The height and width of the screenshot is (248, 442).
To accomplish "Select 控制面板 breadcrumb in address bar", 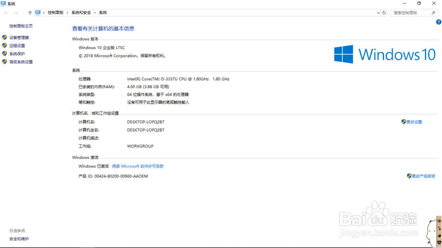I will click(x=56, y=13).
